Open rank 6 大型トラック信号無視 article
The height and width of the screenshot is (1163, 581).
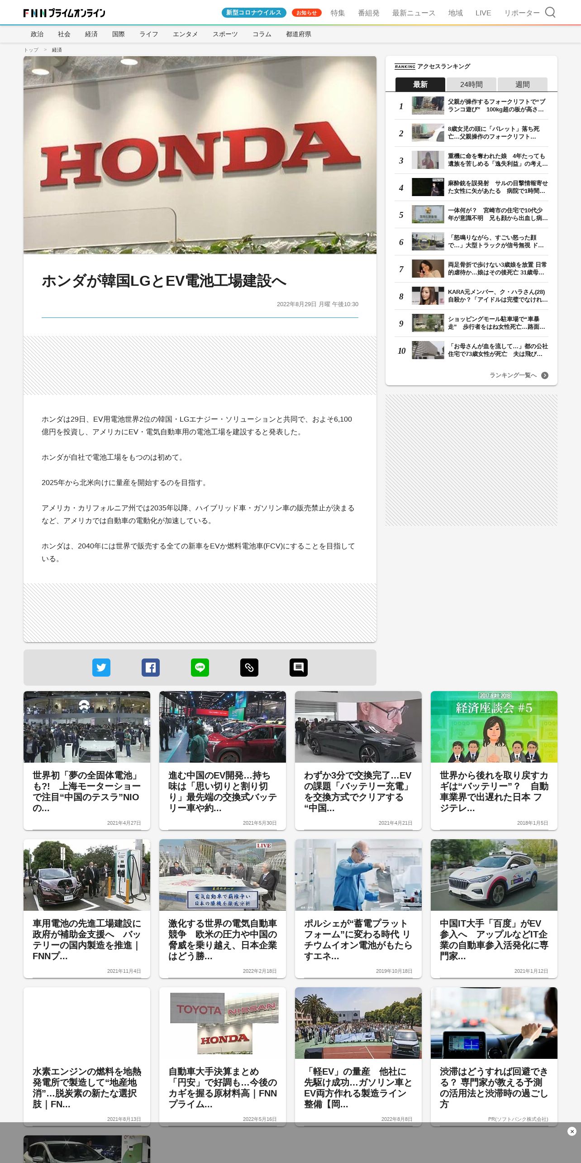coord(471,242)
